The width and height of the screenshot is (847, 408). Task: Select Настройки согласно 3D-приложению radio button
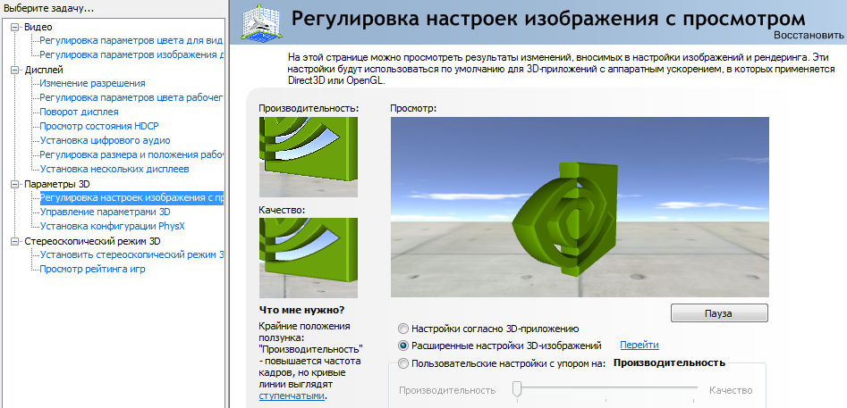click(403, 329)
